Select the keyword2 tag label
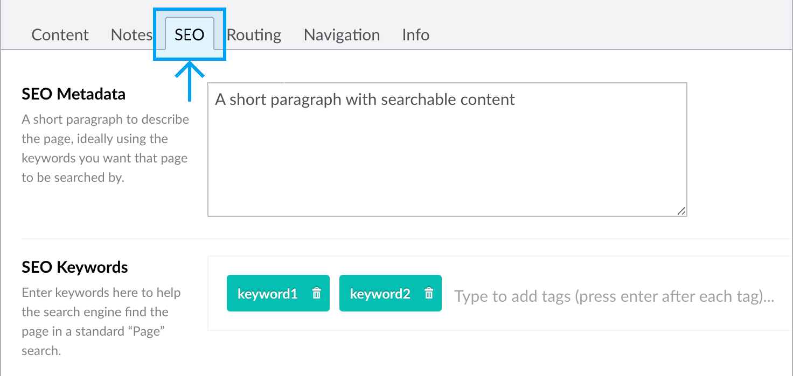 [380, 294]
